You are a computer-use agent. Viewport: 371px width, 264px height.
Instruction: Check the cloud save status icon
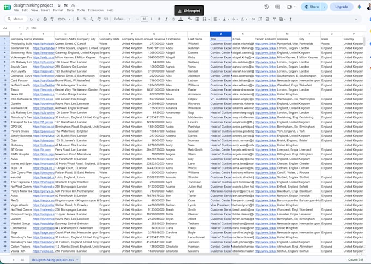click(73, 5)
